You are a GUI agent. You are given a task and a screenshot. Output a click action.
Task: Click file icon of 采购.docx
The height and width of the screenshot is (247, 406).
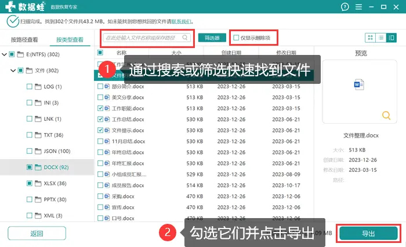(107, 196)
